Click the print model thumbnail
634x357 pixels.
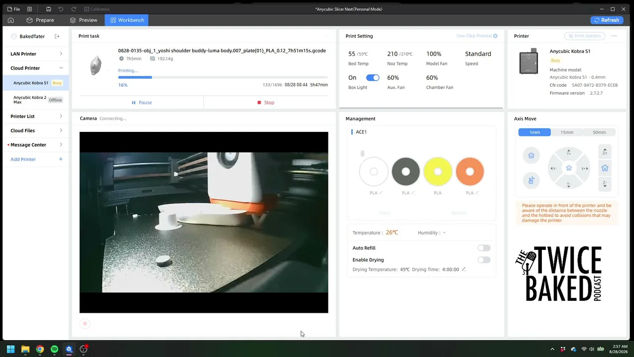(x=96, y=65)
